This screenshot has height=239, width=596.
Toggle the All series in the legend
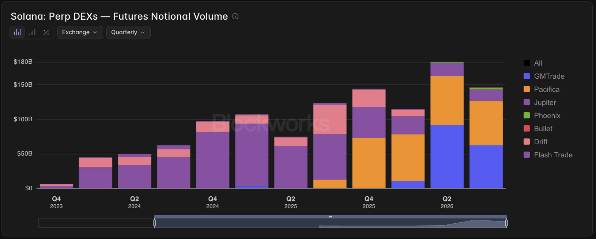coord(533,63)
